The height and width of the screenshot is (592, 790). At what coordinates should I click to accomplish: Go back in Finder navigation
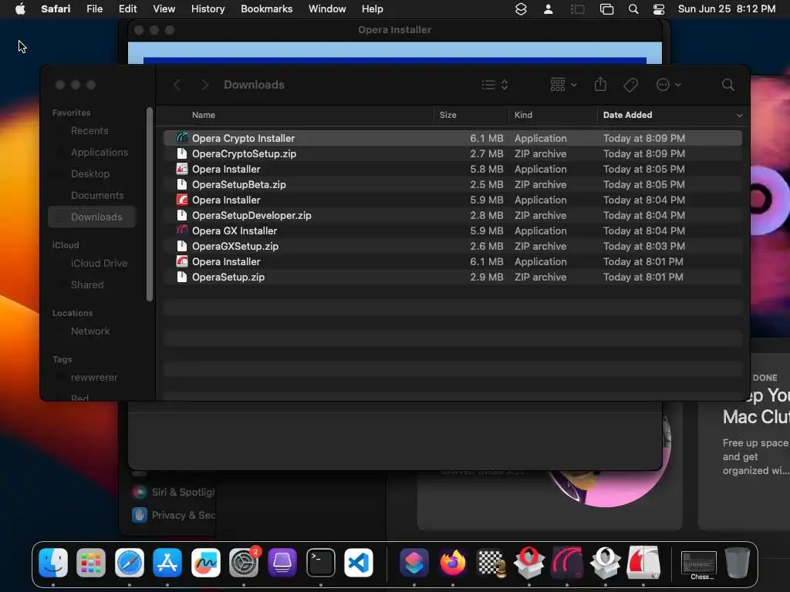[x=177, y=85]
